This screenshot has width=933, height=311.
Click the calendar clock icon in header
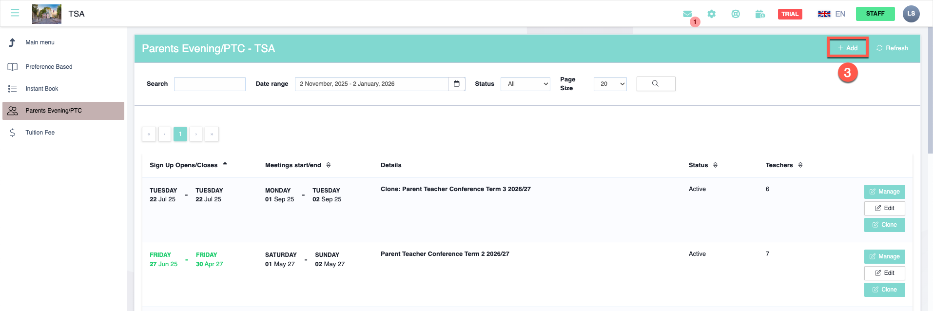pos(760,14)
